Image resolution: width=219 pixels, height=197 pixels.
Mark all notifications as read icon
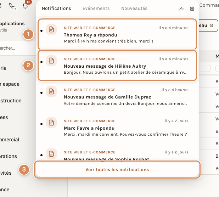point(181,9)
